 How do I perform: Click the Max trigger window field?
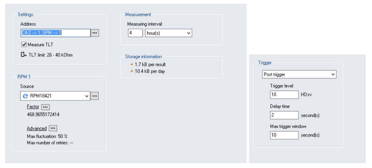[284, 135]
